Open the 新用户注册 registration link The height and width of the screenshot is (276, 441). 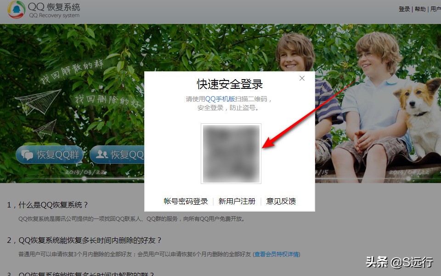[x=237, y=201]
